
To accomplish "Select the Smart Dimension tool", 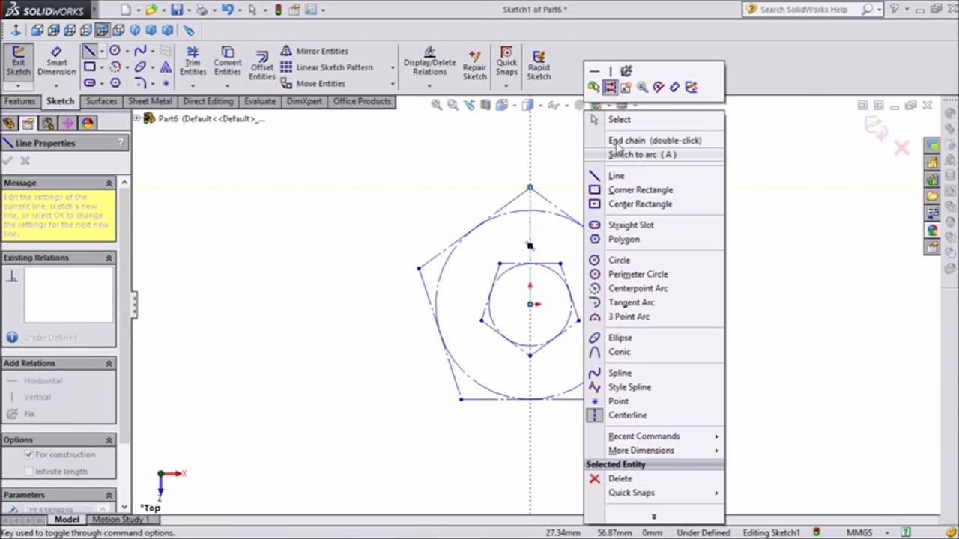I will pyautogui.click(x=56, y=61).
